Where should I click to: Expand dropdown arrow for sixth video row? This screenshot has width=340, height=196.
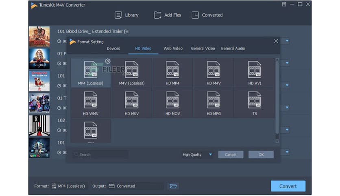tap(287, 152)
